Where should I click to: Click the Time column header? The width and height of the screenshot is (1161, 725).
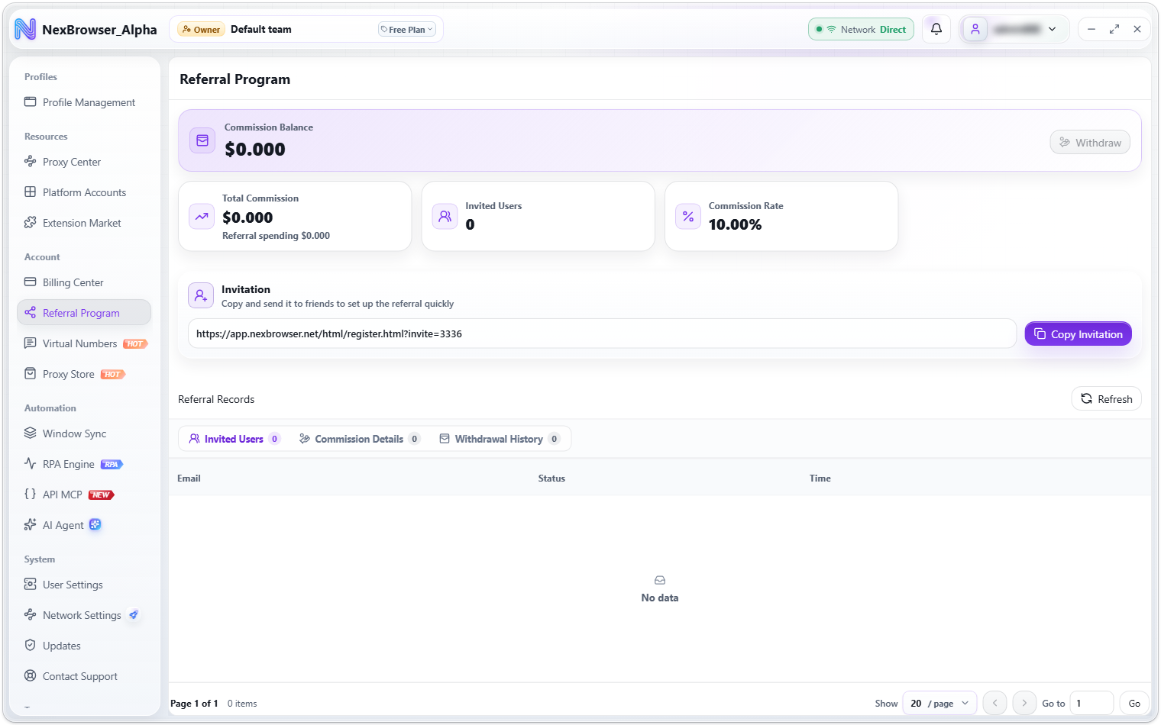click(x=820, y=478)
